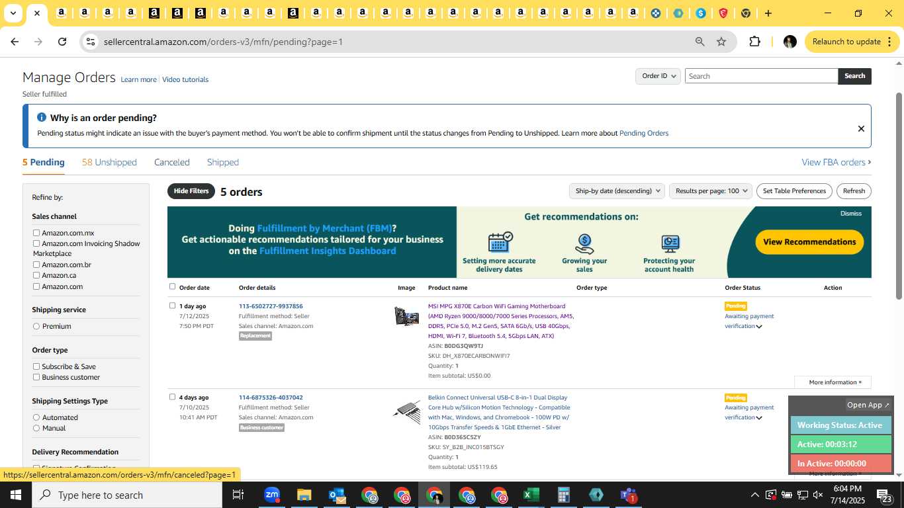This screenshot has height=508, width=904.
Task: Switch to the Chrome-icon tab
Action: (745, 13)
